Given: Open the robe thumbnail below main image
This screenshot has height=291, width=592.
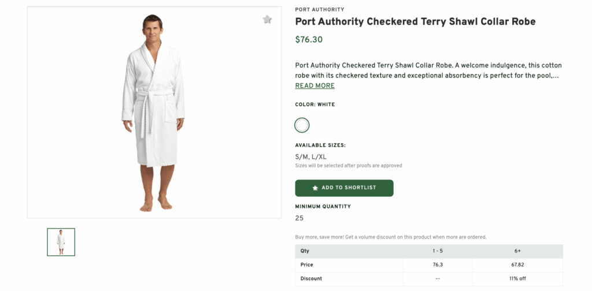Looking at the screenshot, I should [x=61, y=242].
